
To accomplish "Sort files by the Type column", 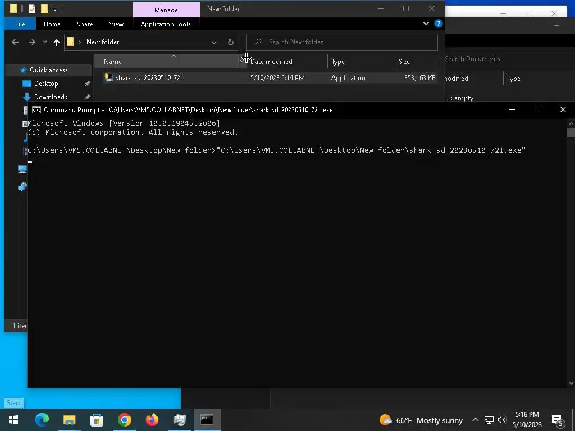I will point(361,62).
